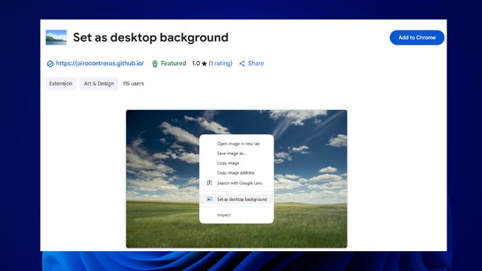
Task: Open the jairocontreras.github.io link
Action: [x=100, y=63]
